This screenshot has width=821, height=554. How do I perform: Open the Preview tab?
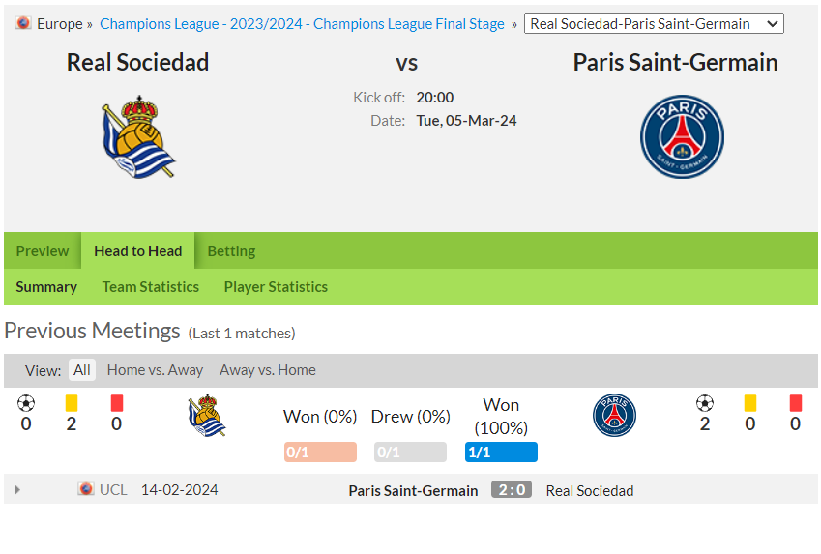point(43,250)
